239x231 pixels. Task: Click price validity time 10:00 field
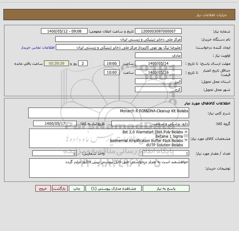[x=111, y=72]
